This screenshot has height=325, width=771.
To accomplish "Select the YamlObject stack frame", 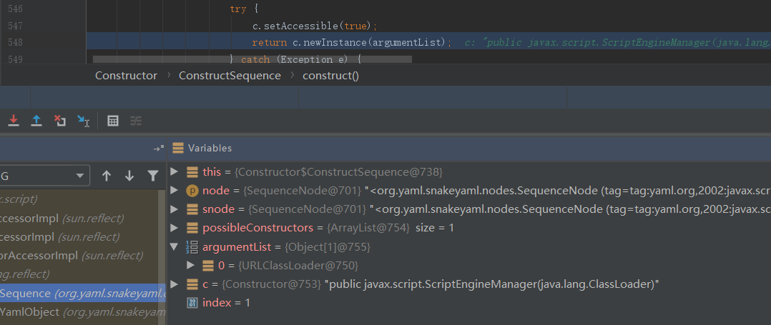I will coord(31,311).
